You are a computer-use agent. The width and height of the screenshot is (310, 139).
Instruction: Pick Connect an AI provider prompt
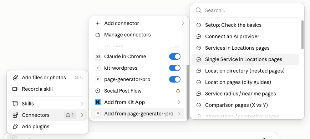tap(245, 37)
